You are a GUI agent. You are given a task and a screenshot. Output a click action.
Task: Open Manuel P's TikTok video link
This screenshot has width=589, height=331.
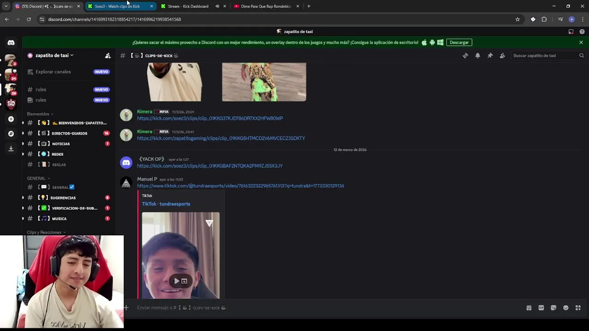[x=241, y=186]
